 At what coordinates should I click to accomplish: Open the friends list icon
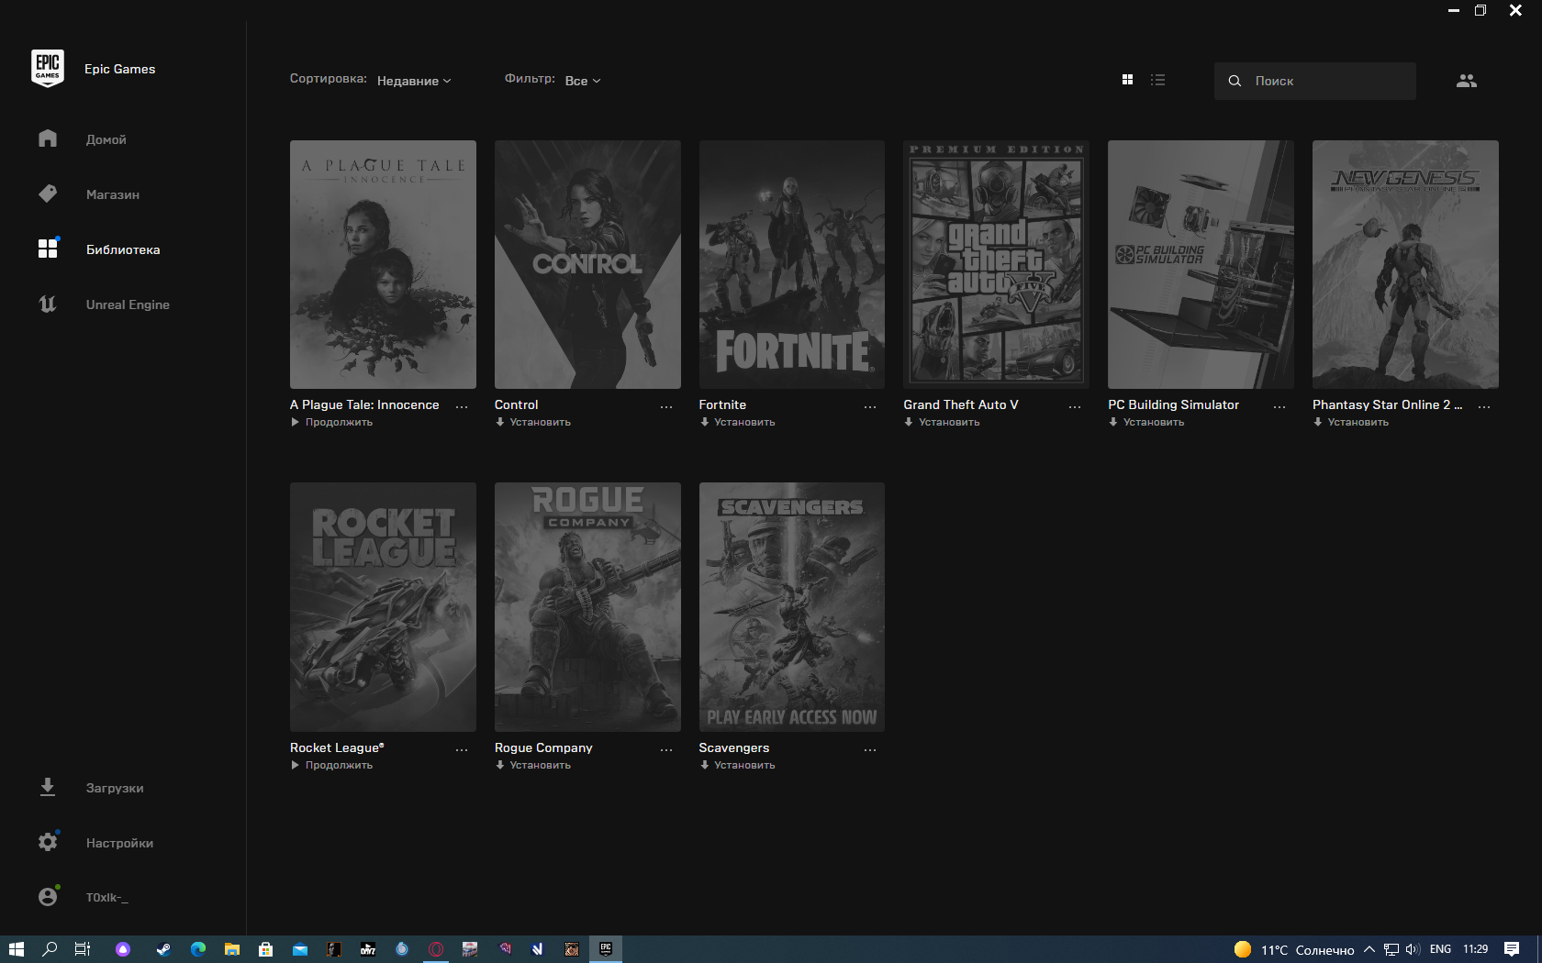pyautogui.click(x=1467, y=81)
